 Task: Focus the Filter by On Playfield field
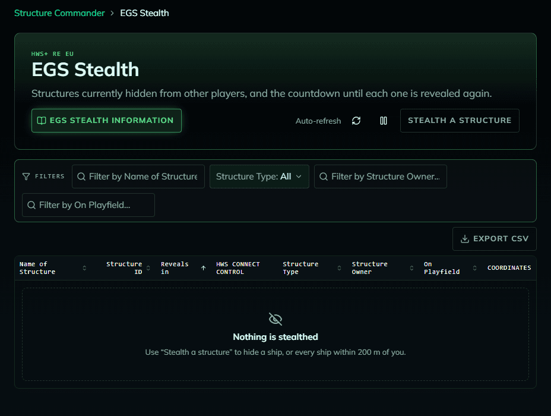88,205
